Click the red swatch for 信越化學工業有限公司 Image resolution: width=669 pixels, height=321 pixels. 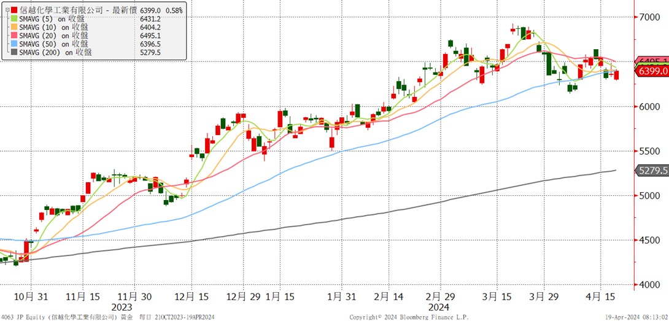pos(15,10)
